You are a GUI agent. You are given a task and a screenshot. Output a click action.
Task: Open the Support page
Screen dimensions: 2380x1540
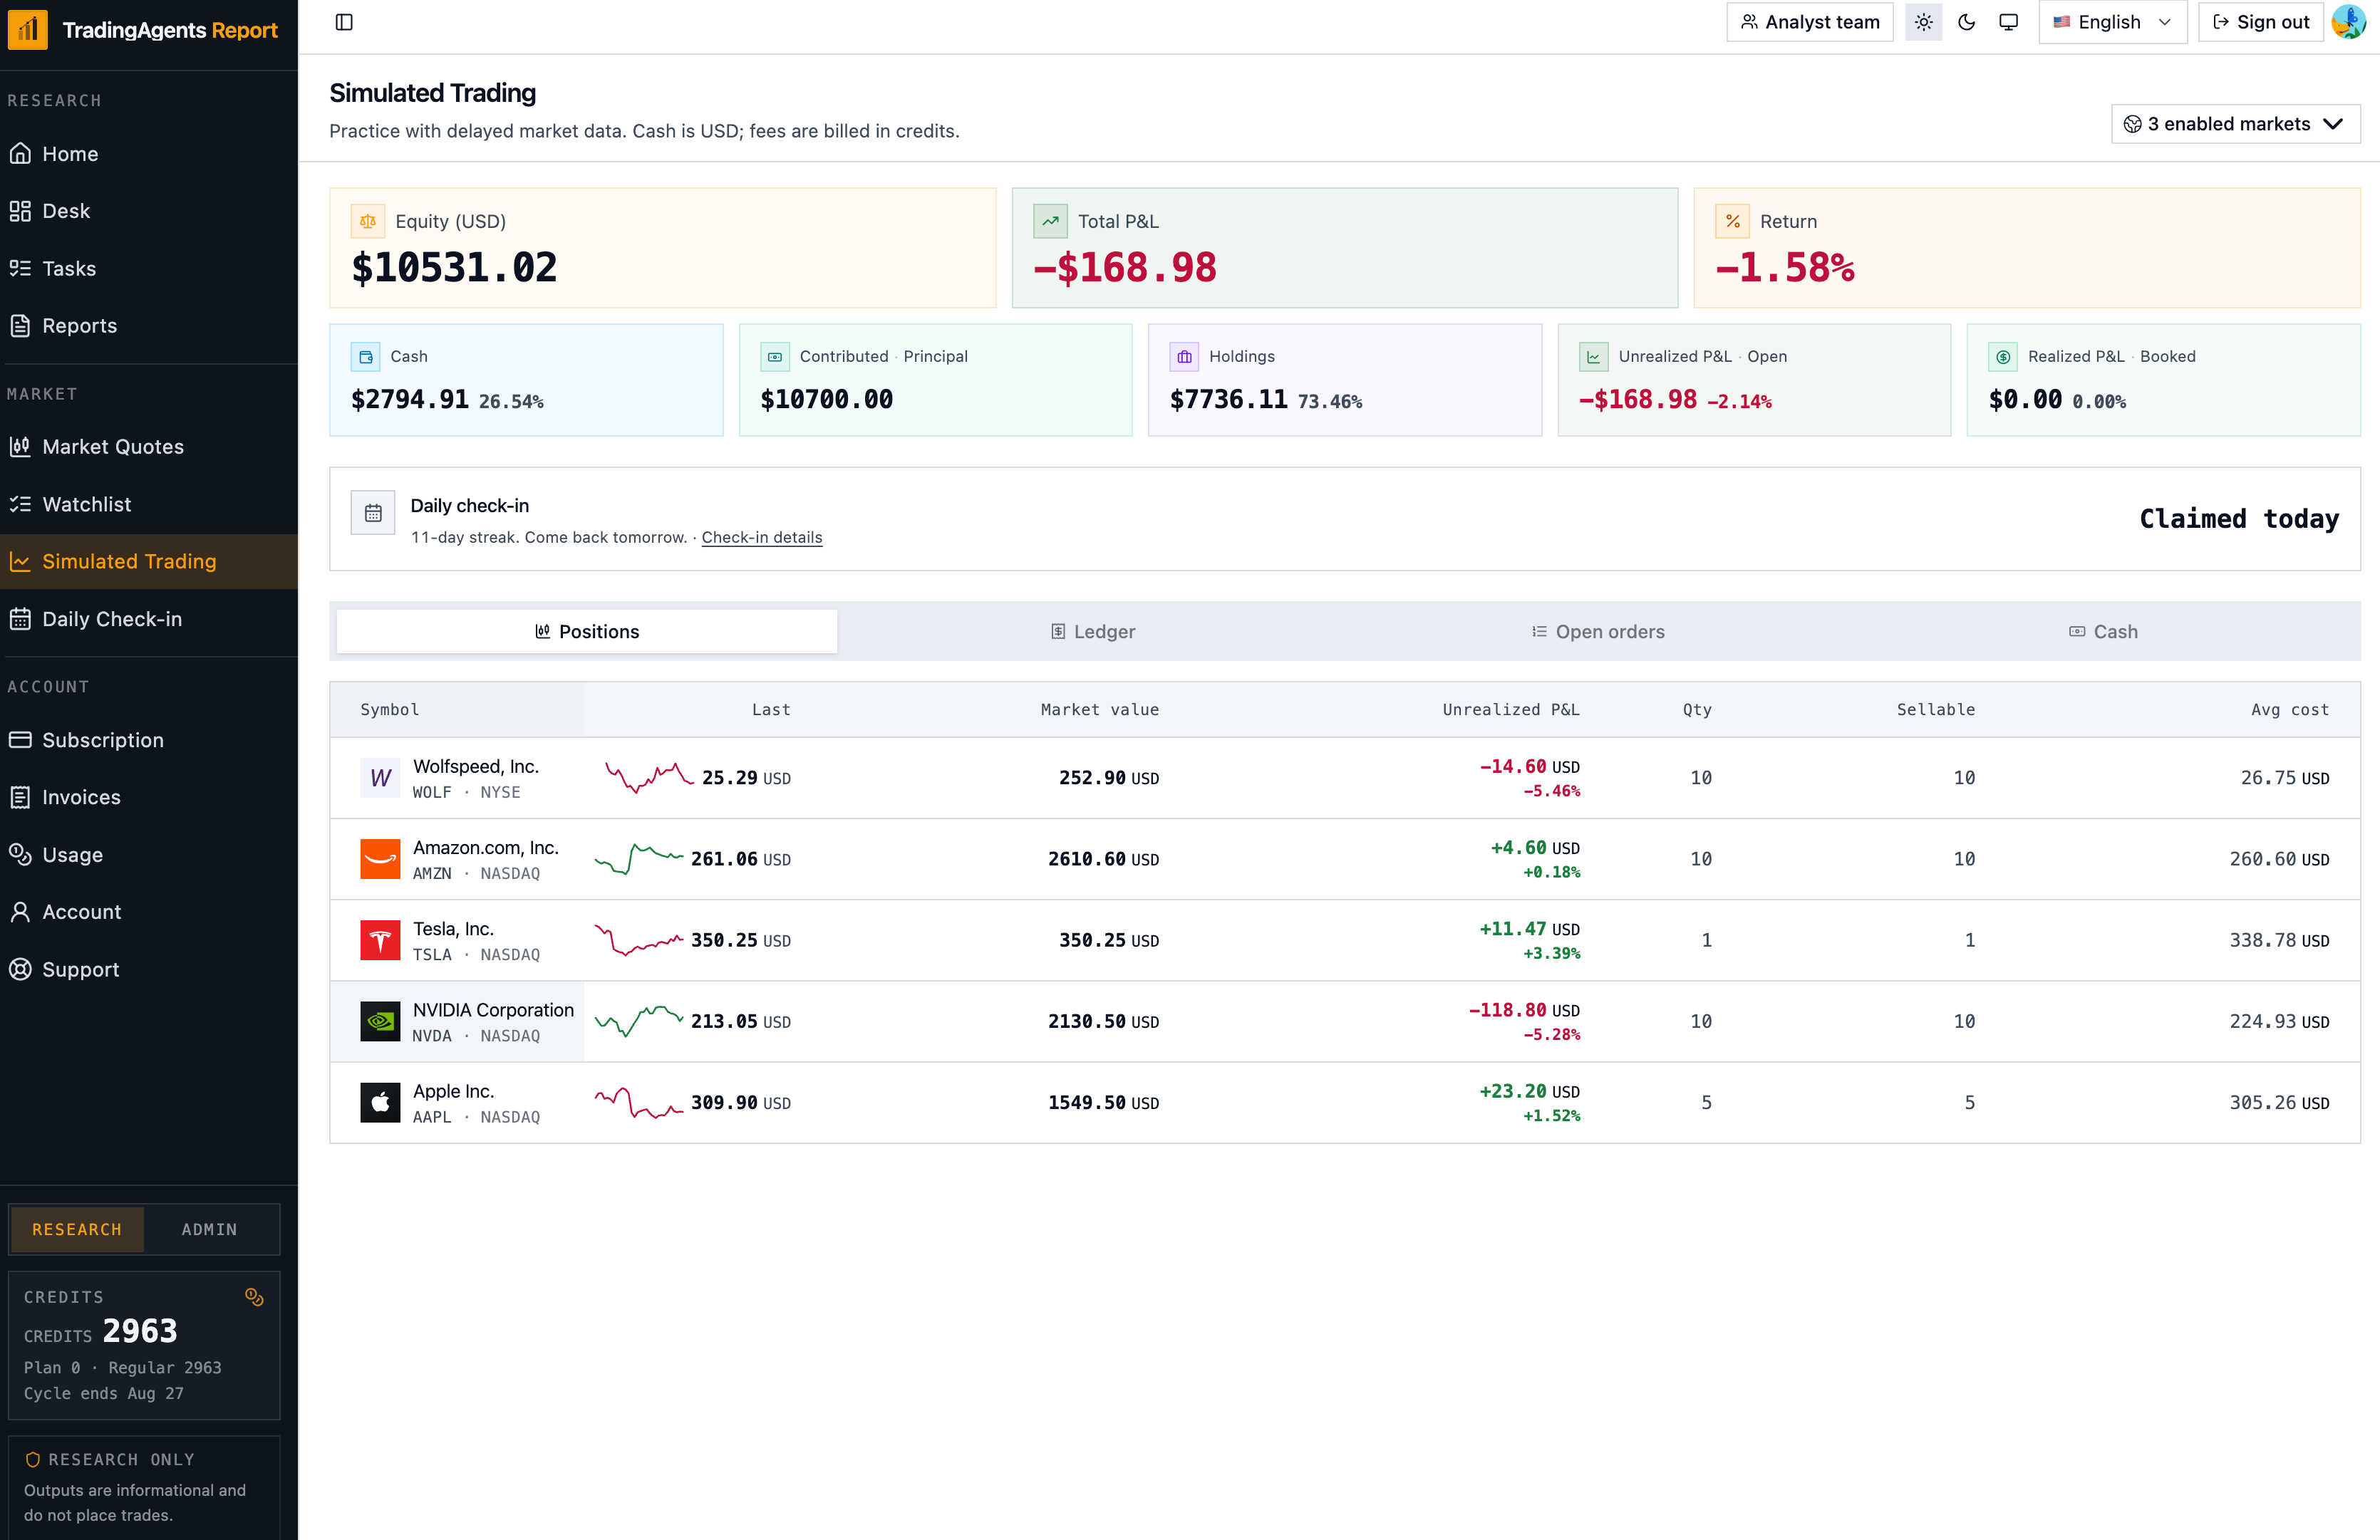(x=148, y=969)
